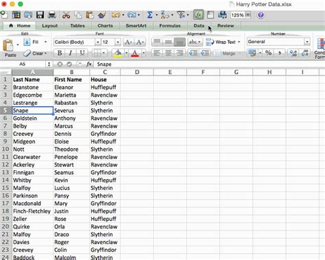Switch to the Data ribbon tab

click(x=199, y=25)
